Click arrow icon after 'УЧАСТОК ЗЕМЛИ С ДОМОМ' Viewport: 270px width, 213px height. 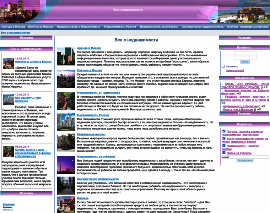265,87
